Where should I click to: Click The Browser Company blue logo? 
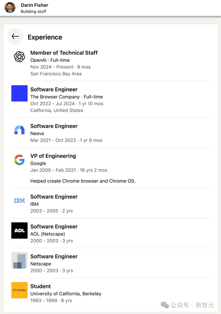click(x=19, y=93)
